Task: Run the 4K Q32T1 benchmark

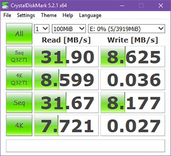Action: [x=19, y=79]
